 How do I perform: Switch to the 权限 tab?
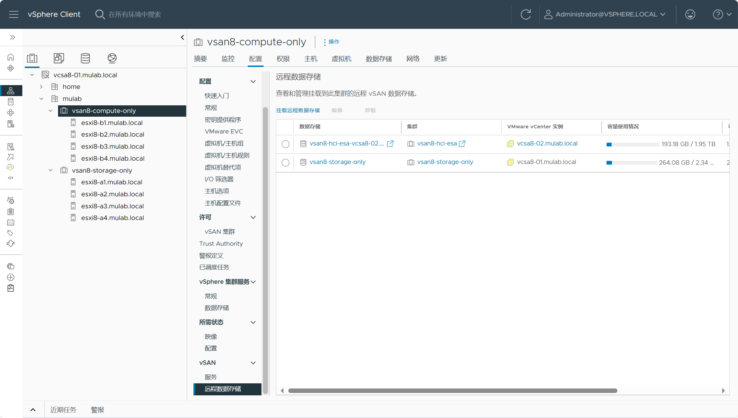tap(283, 59)
